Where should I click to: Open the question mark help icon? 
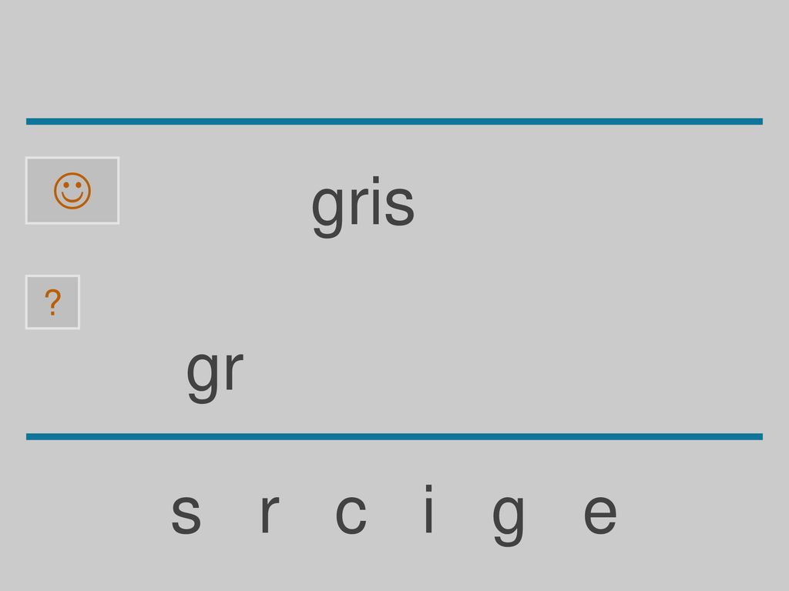(52, 302)
